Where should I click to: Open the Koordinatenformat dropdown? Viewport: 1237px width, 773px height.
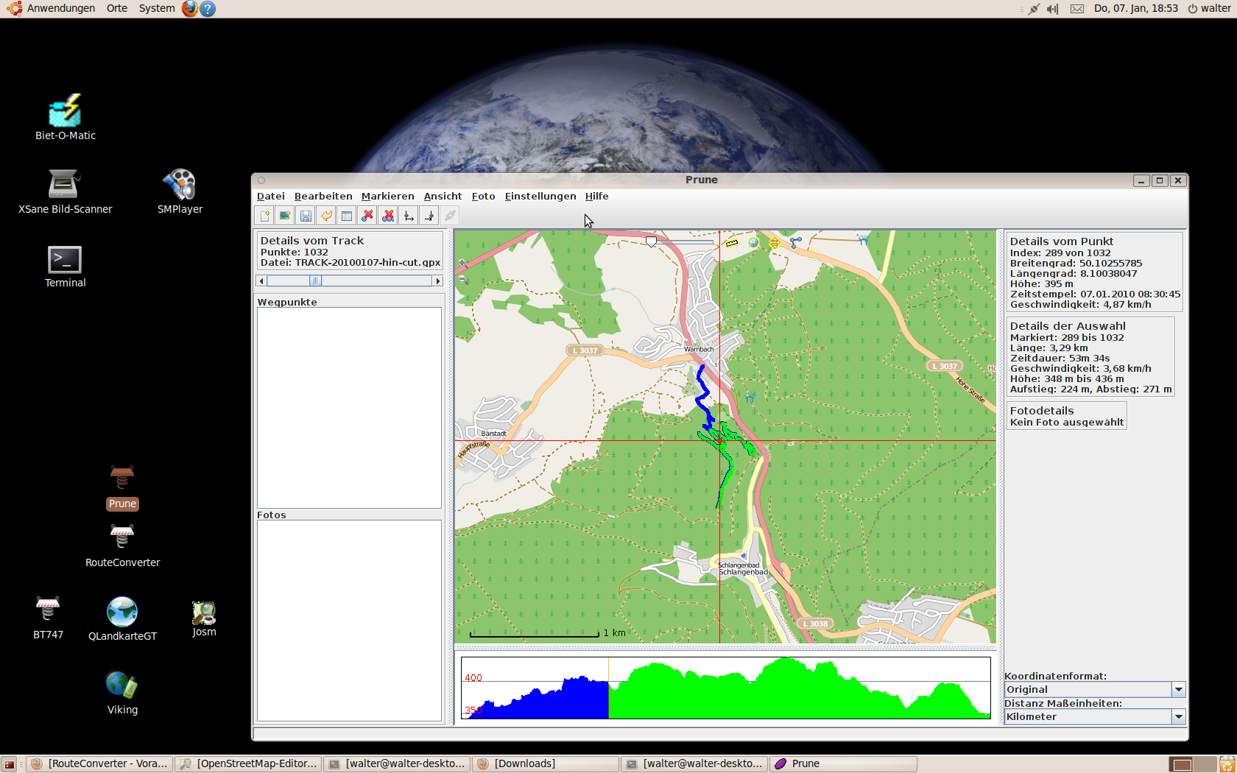[1178, 690]
